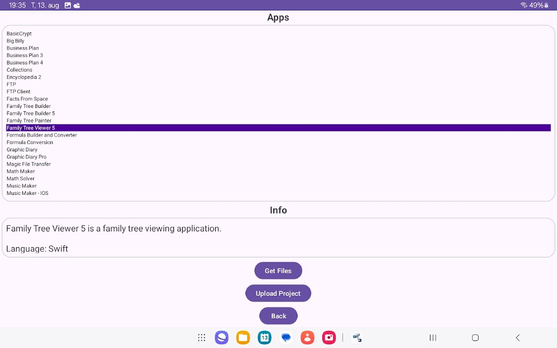Select Big Billy in the list
Image resolution: width=557 pixels, height=348 pixels.
pos(278,41)
